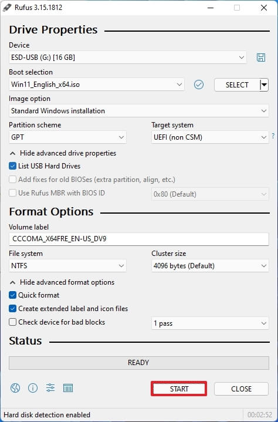Viewport: 278px width, 422px height.
Task: Click the START button
Action: 179,389
